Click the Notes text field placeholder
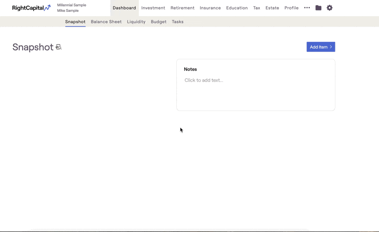This screenshot has width=379, height=232. (204, 80)
